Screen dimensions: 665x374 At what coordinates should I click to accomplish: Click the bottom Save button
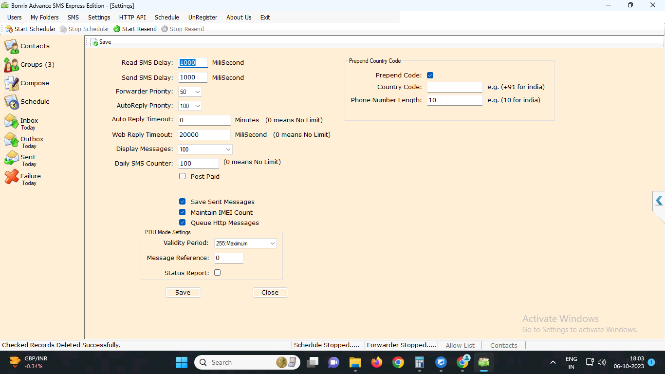pos(183,292)
